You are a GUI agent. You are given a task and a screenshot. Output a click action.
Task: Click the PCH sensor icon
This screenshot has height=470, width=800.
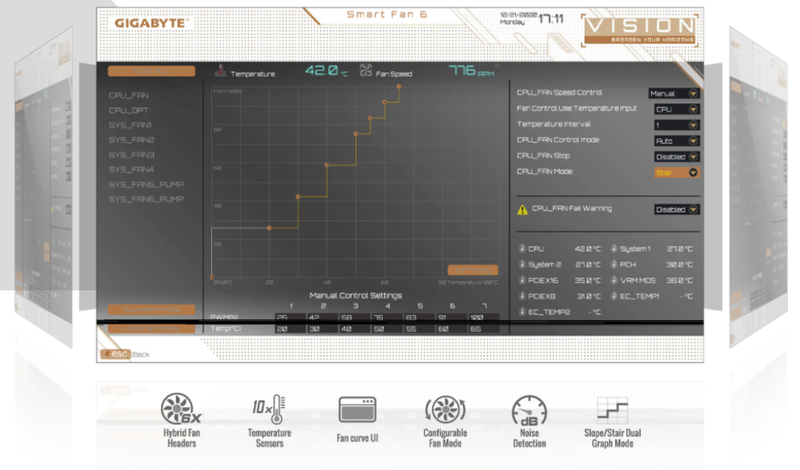click(614, 264)
